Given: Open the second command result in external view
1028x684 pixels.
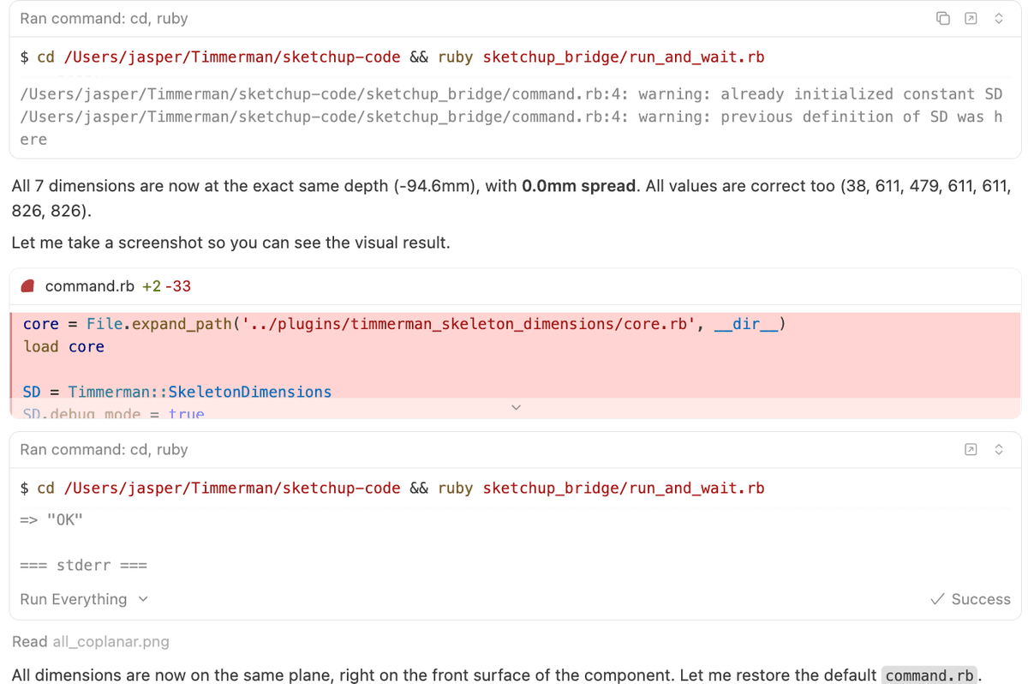Looking at the screenshot, I should coord(971,448).
